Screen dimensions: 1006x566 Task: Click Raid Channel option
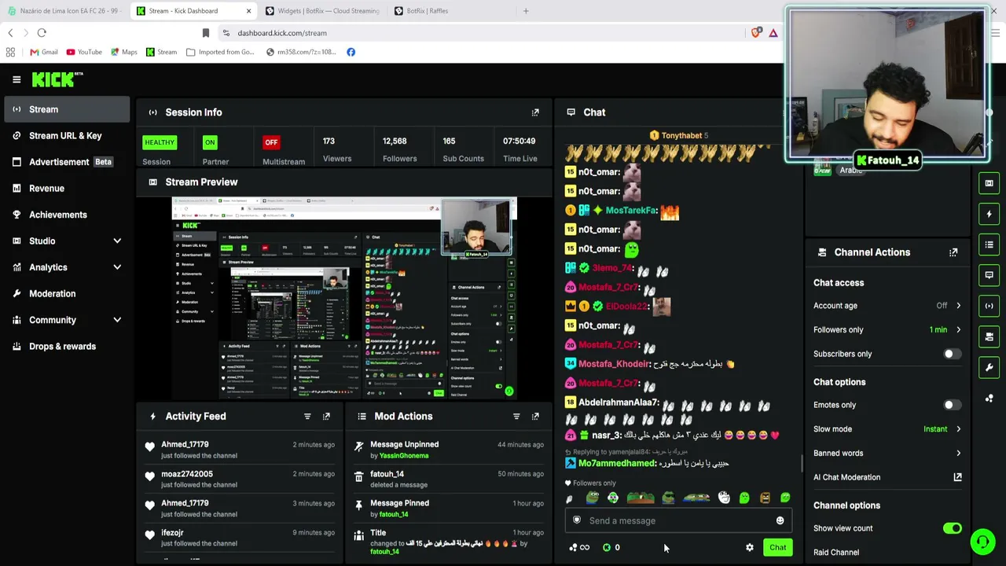836,553
